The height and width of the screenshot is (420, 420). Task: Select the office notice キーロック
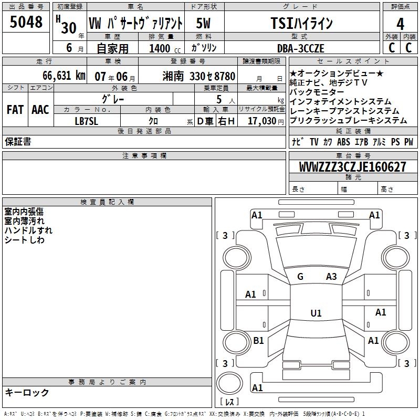[27, 392]
